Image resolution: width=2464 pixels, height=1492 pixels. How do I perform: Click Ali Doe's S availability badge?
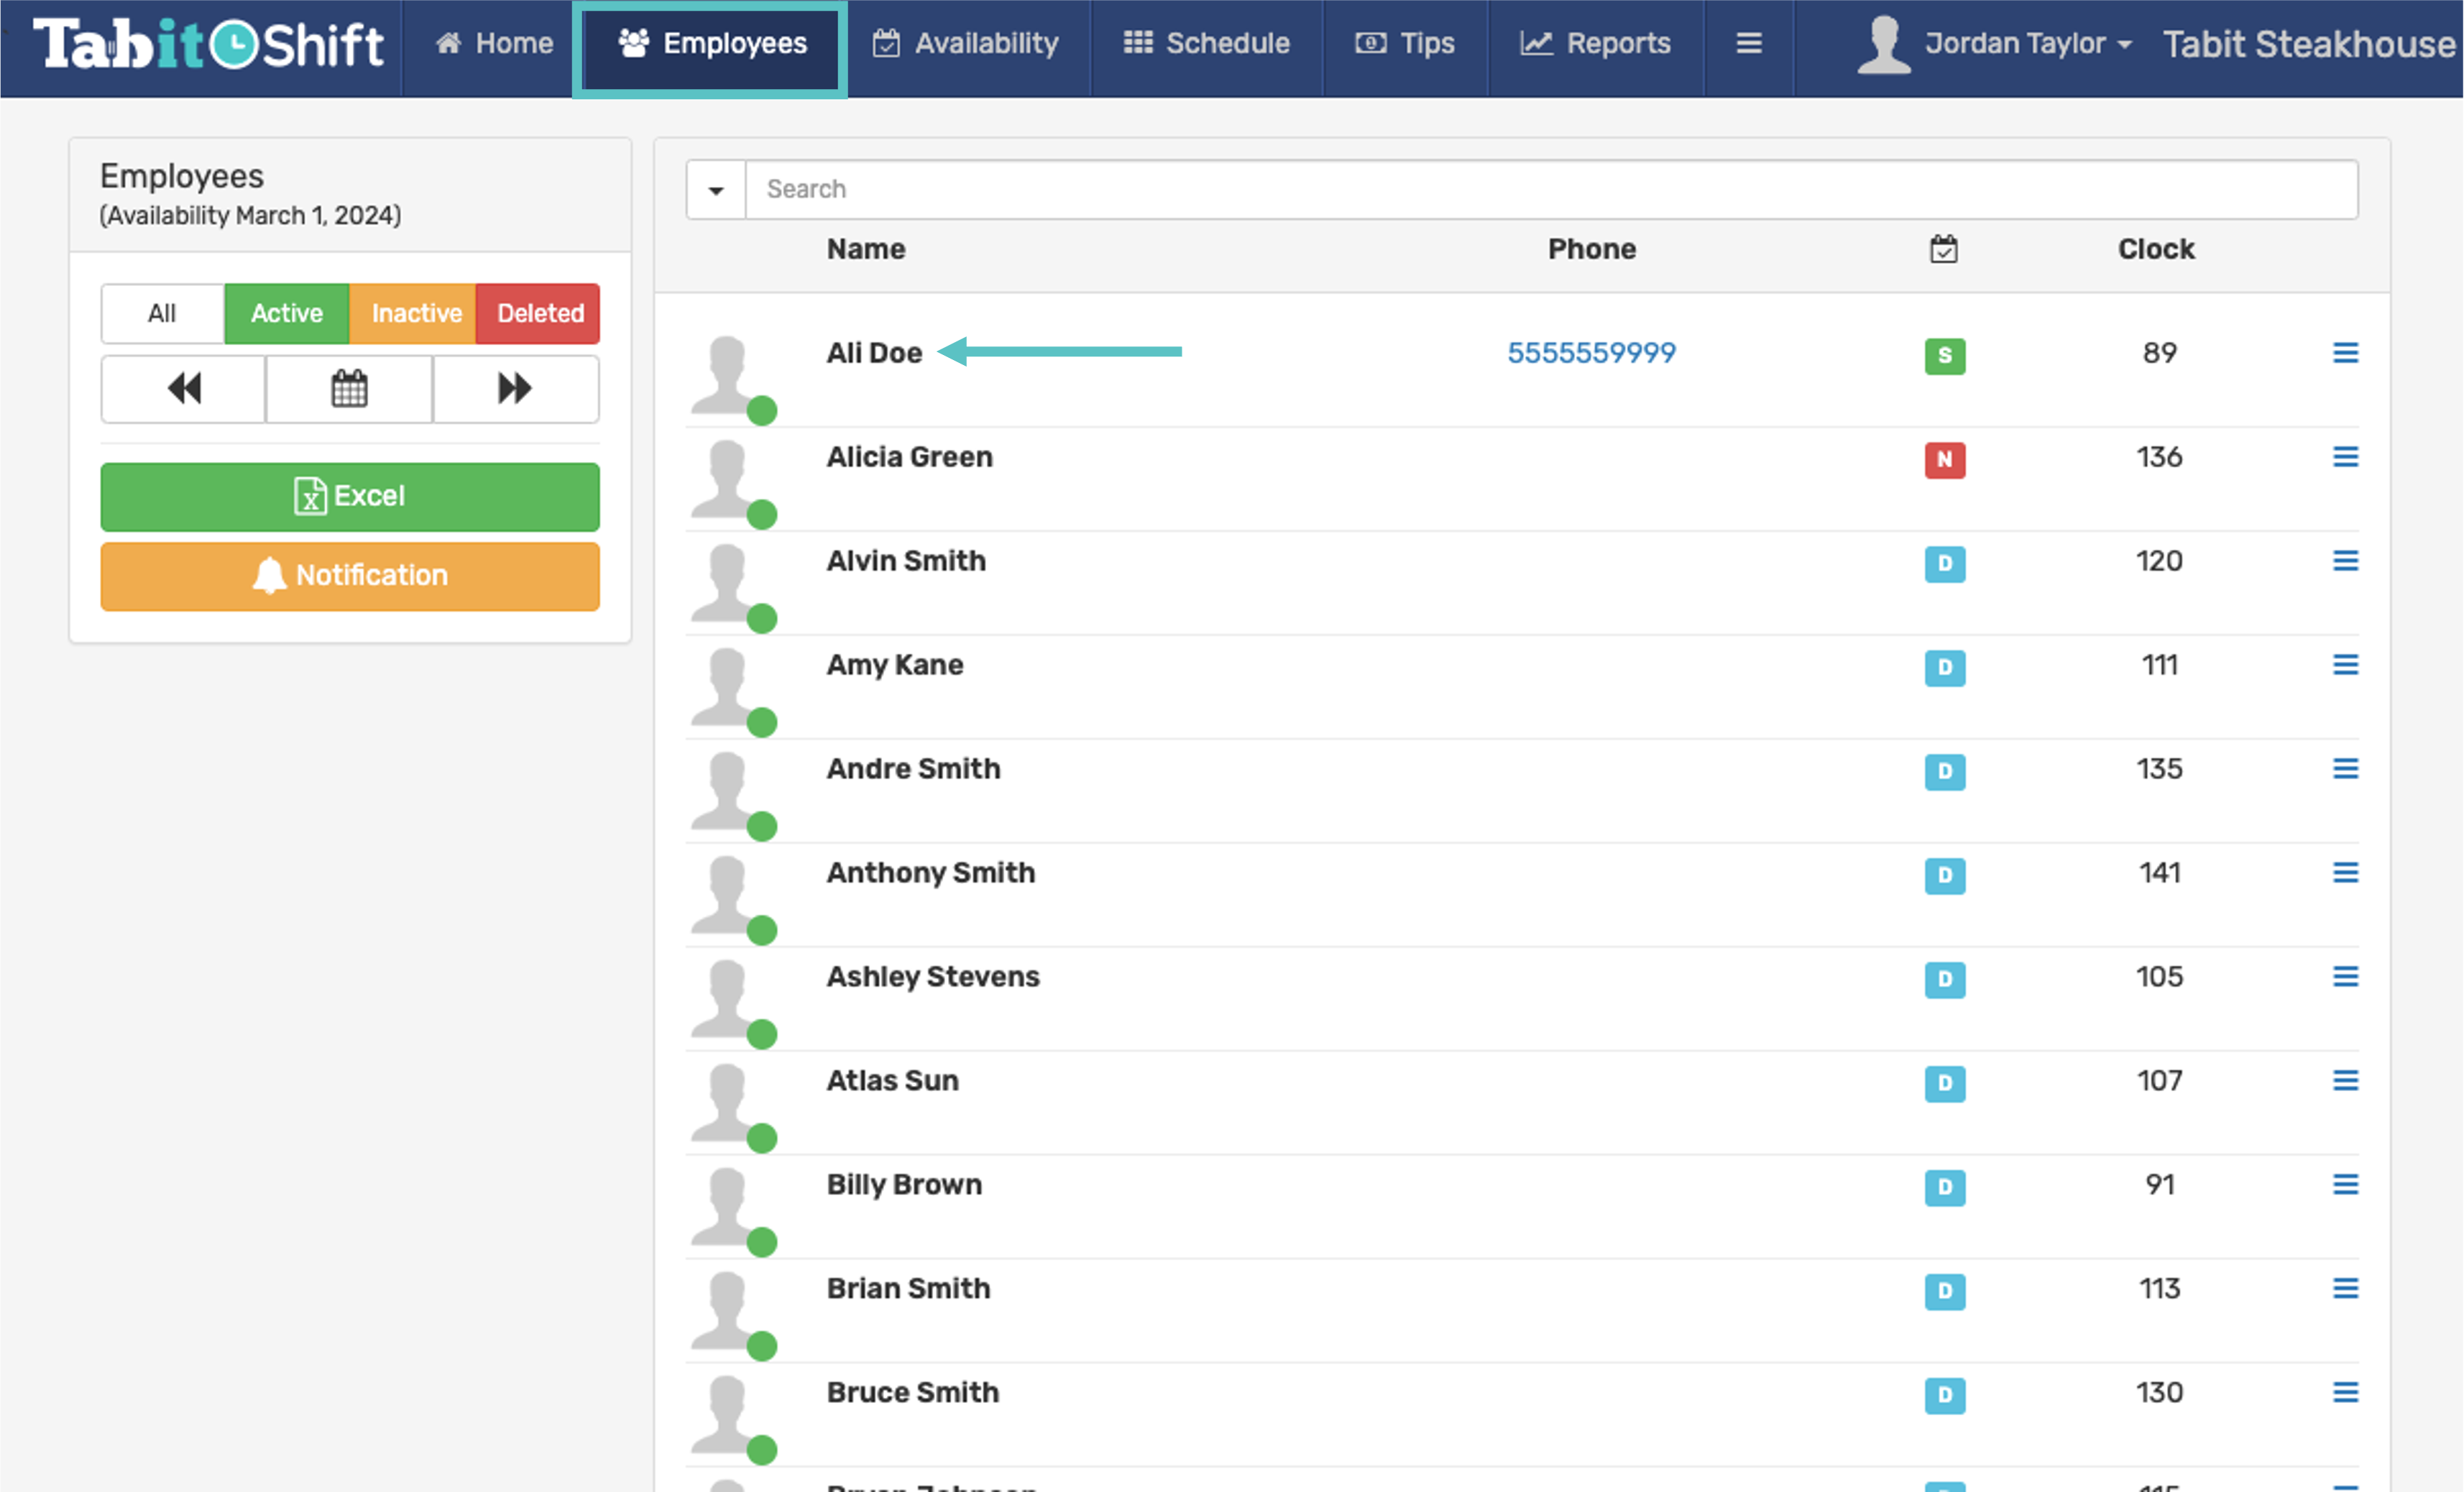tap(1945, 356)
